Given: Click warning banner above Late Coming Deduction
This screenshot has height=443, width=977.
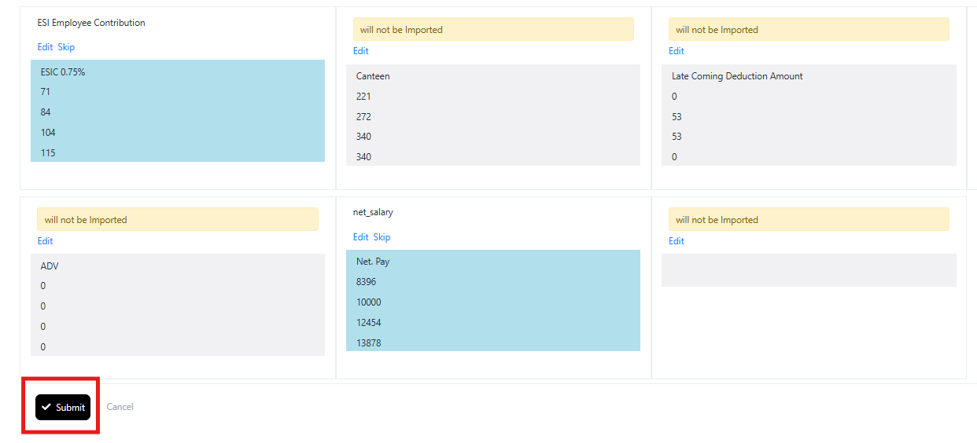Looking at the screenshot, I should click(809, 30).
